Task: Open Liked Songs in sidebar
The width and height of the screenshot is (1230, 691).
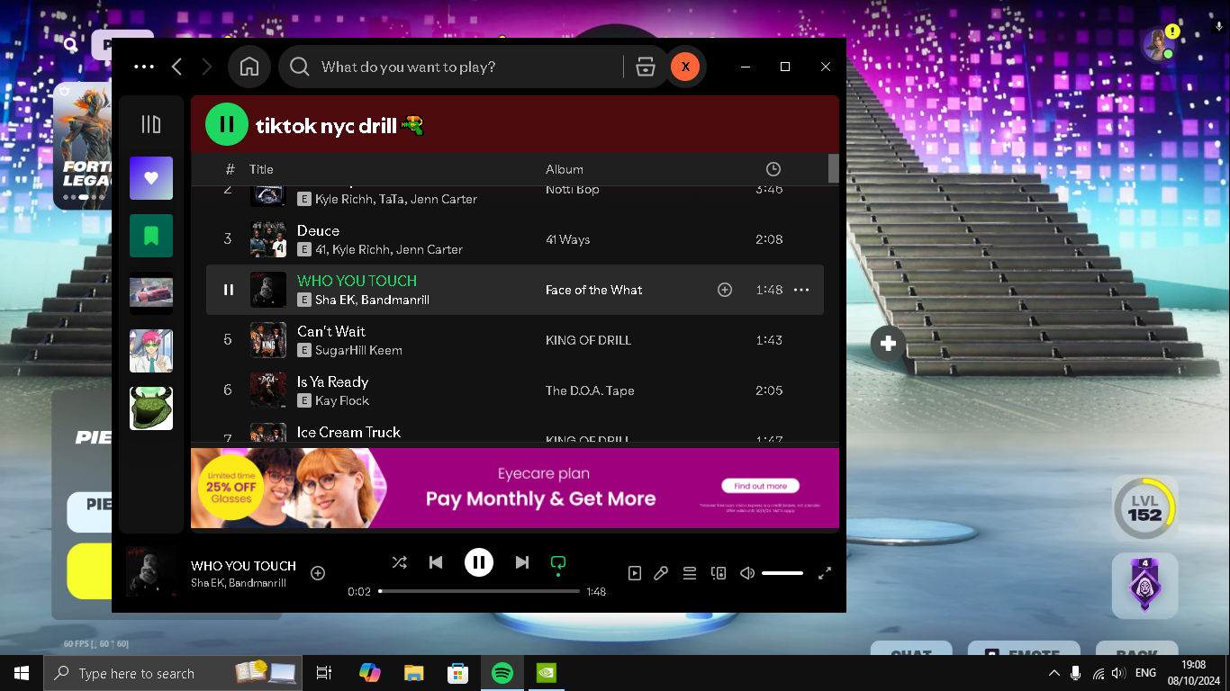Action: pyautogui.click(x=151, y=178)
